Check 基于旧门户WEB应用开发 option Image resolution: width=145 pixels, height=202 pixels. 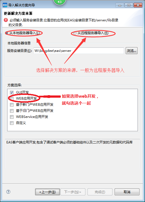click(x=12, y=111)
